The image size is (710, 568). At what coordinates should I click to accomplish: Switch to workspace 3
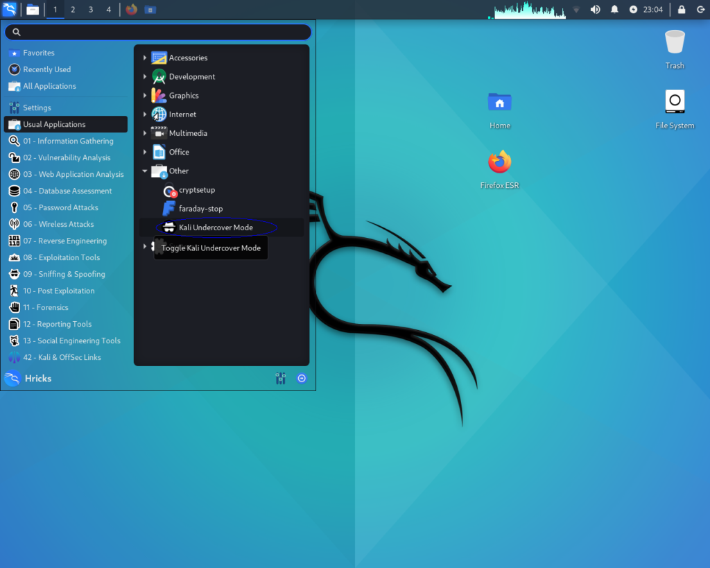tap(91, 10)
